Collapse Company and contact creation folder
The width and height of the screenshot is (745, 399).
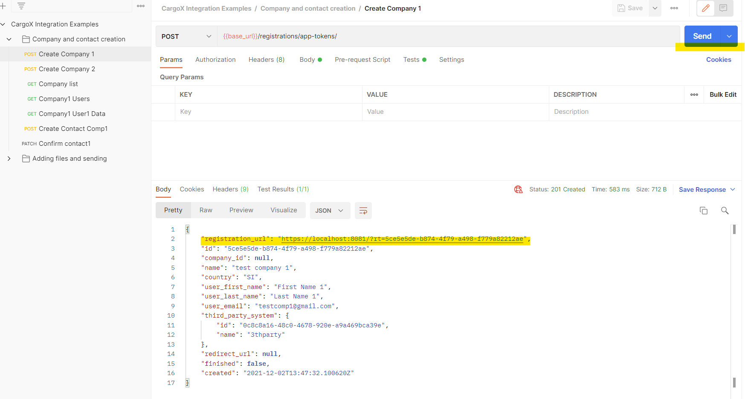(9, 39)
